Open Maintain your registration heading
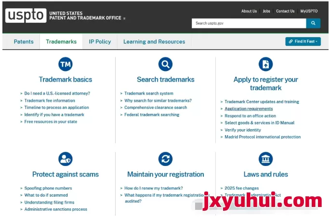 166,174
